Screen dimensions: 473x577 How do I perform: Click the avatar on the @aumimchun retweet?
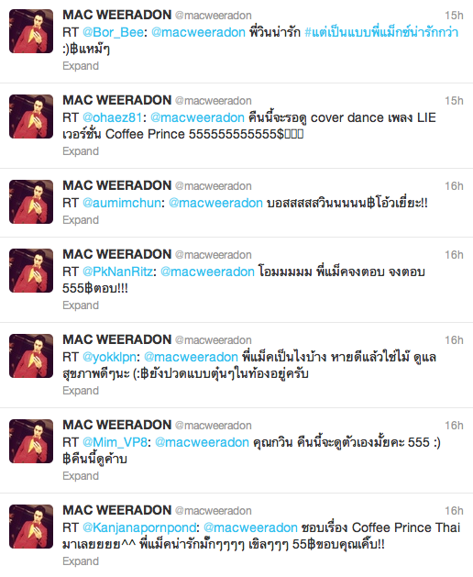(x=31, y=202)
